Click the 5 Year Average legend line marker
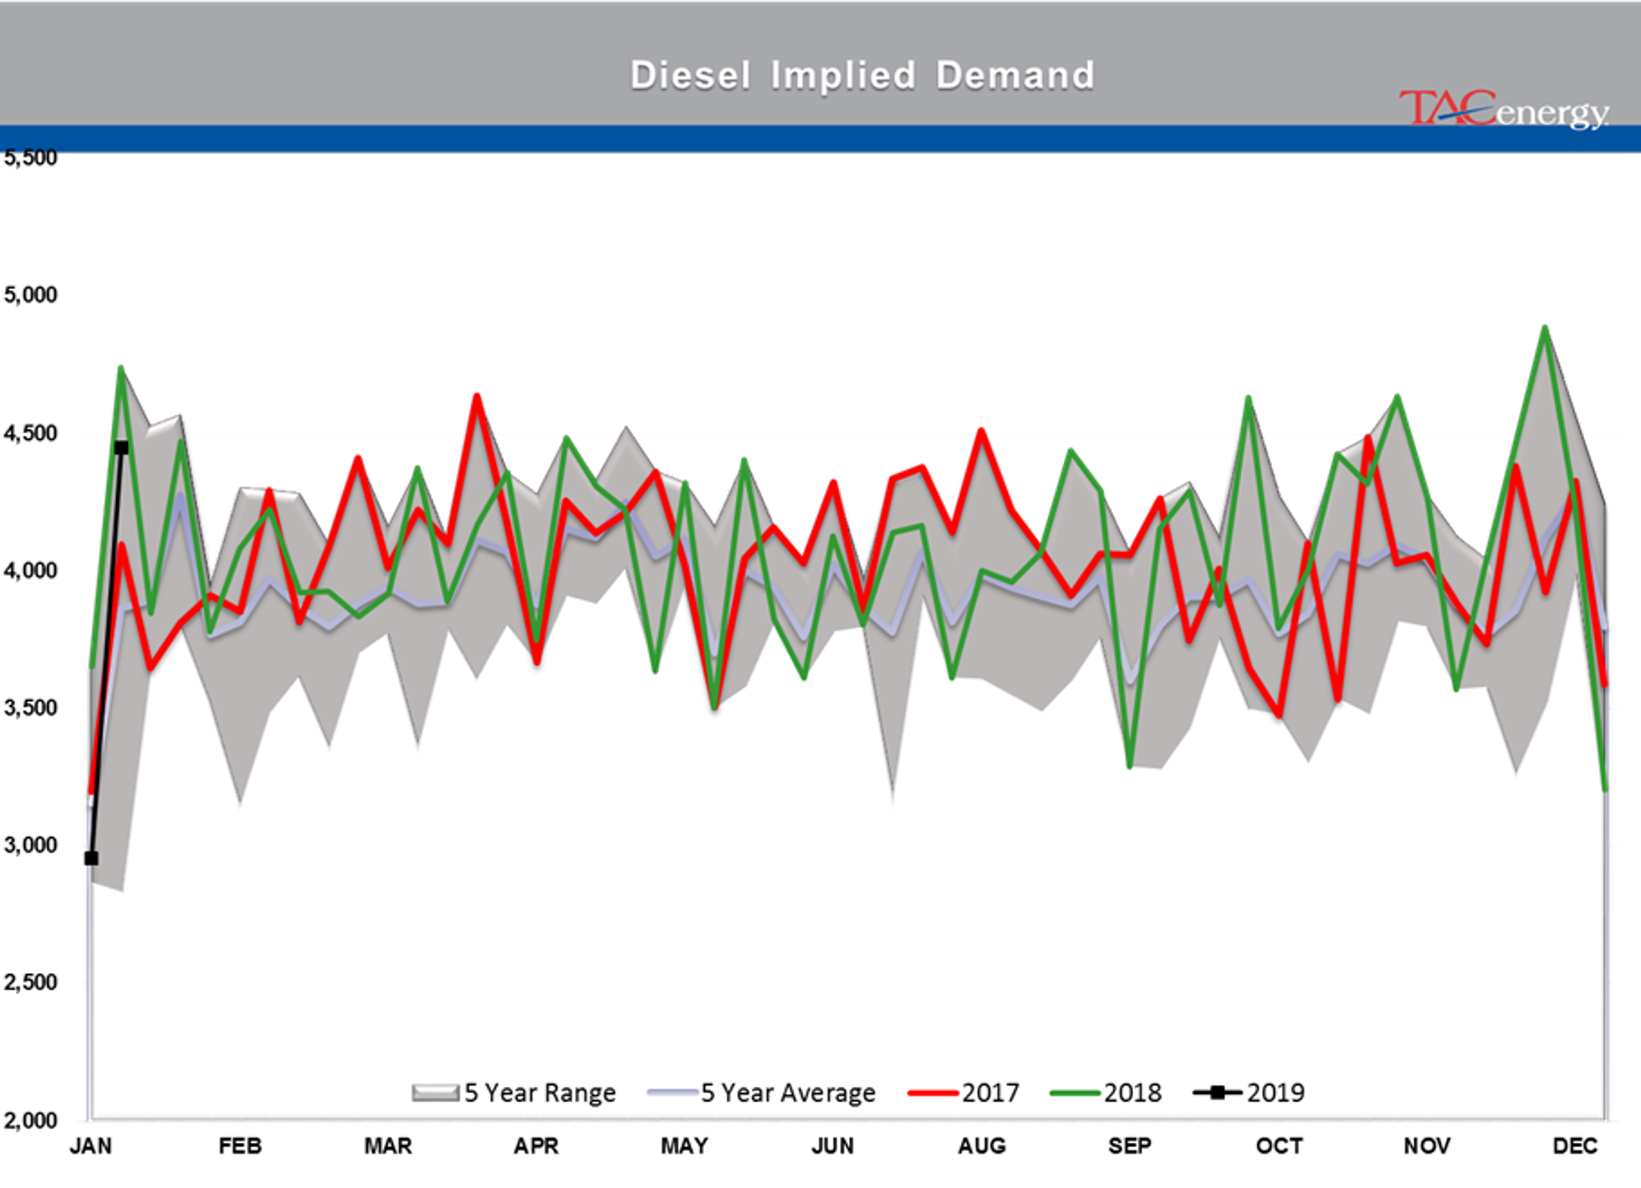The width and height of the screenshot is (1641, 1188). click(673, 1093)
